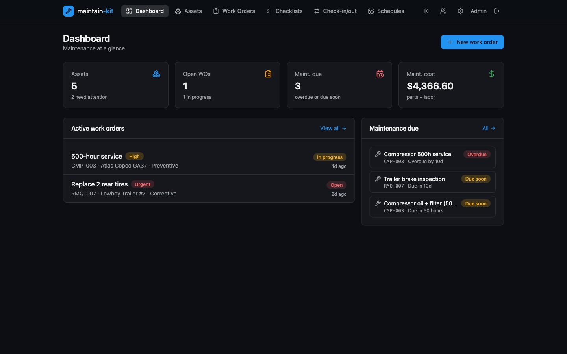Select the Compressor 500h service item
The width and height of the screenshot is (567, 354).
432,157
